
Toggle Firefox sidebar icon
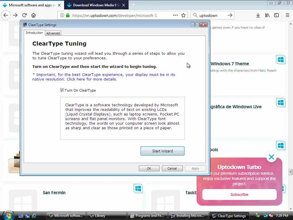(x=276, y=15)
